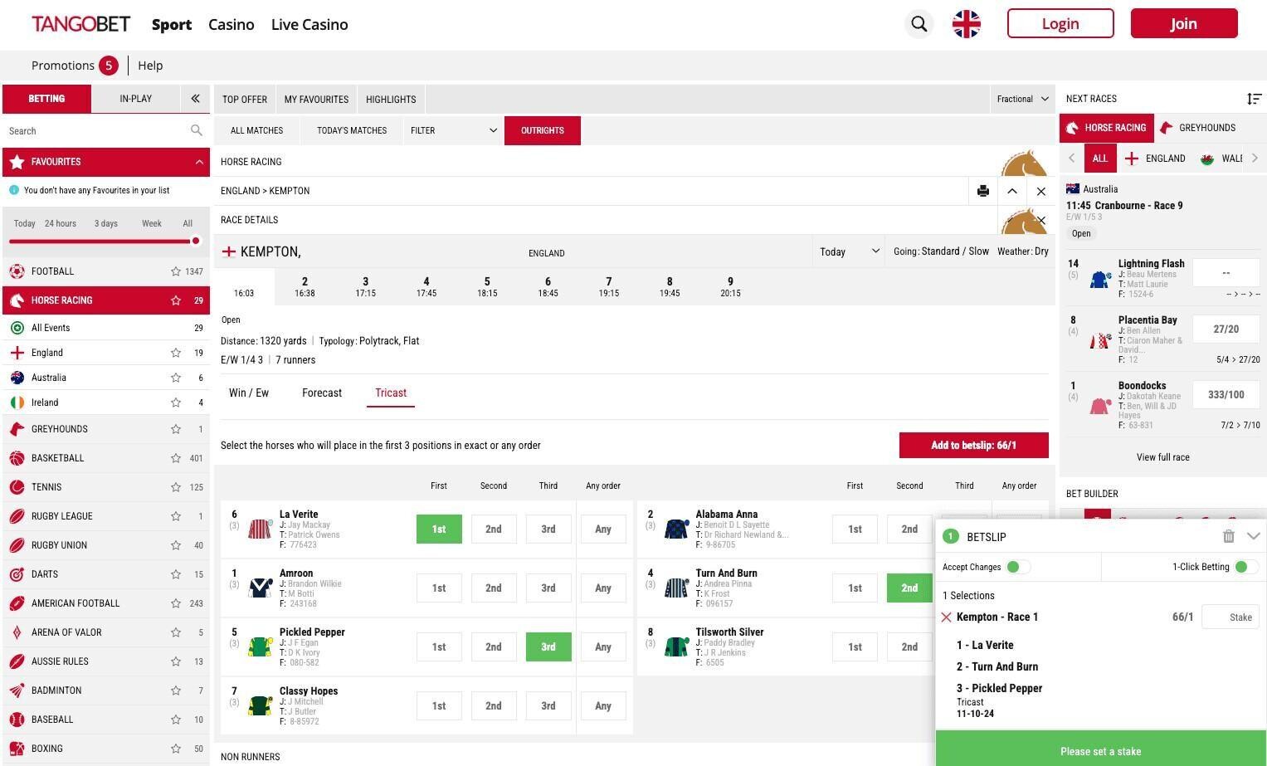
Task: Select the Highlights tab
Action: pyautogui.click(x=391, y=99)
